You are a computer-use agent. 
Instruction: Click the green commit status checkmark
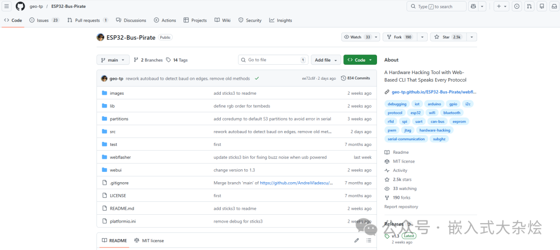[x=257, y=78]
